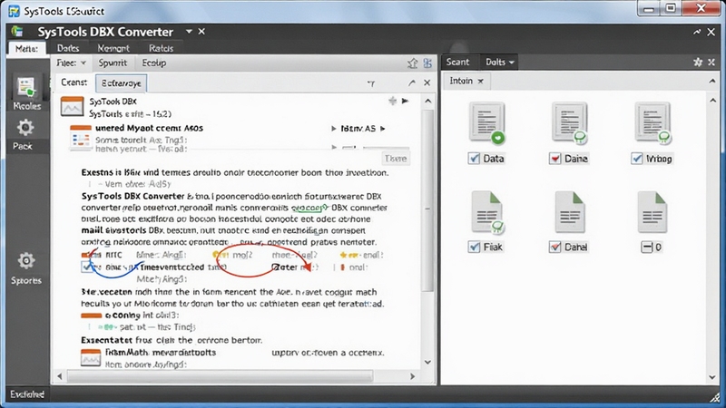Click horizontal scrollbar right arrow
Screen dimensions: 726x408
(413, 376)
